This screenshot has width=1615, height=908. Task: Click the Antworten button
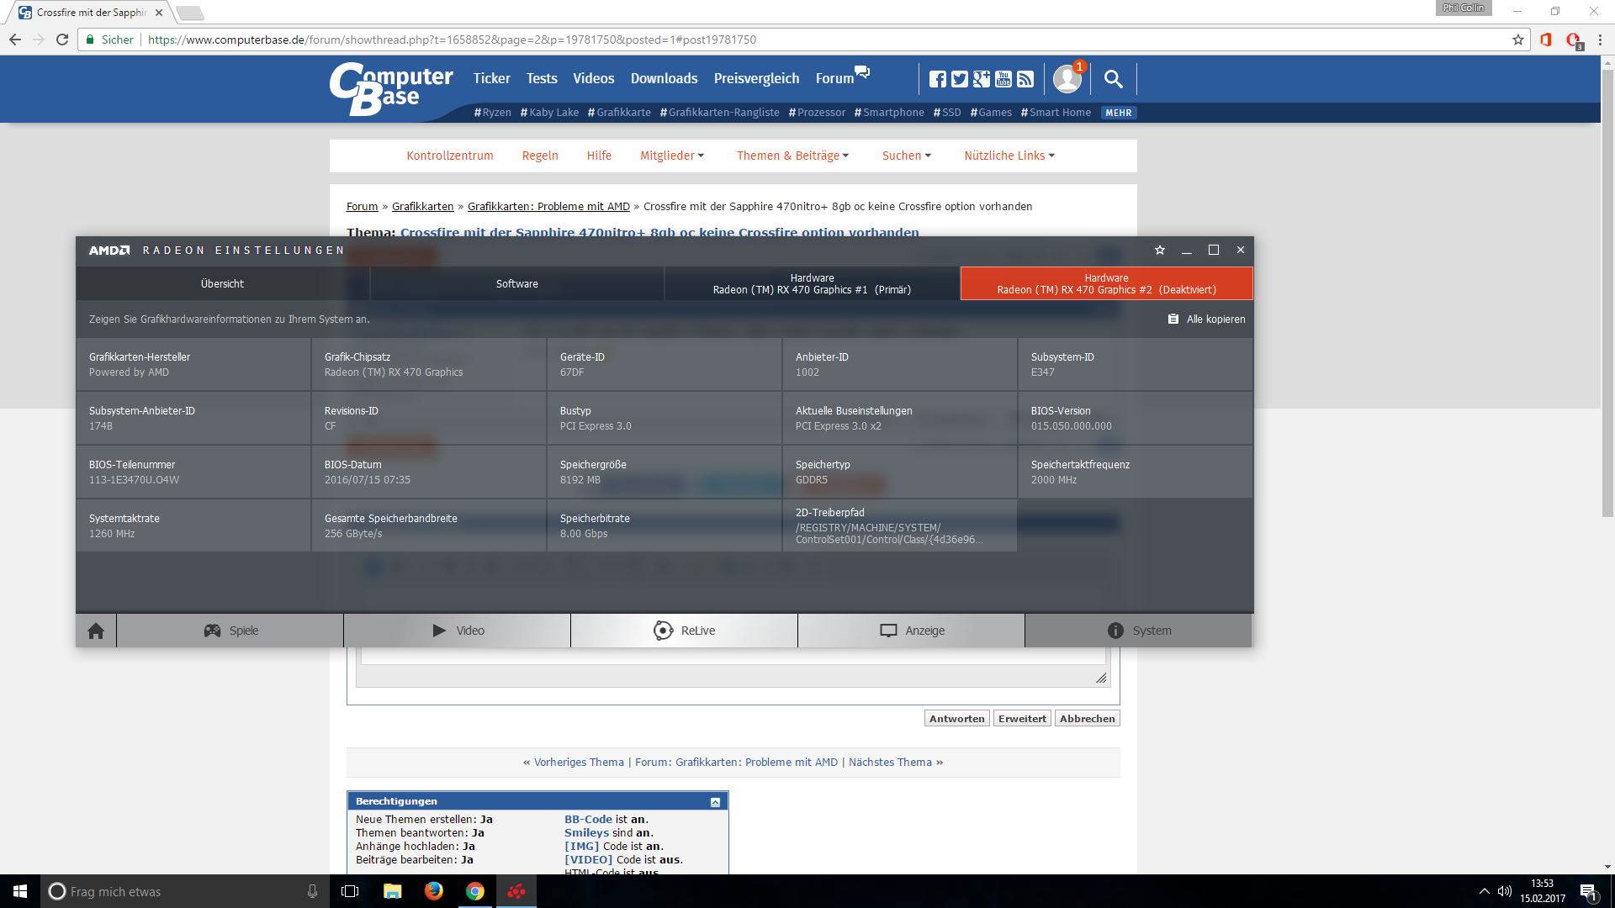pos(956,719)
